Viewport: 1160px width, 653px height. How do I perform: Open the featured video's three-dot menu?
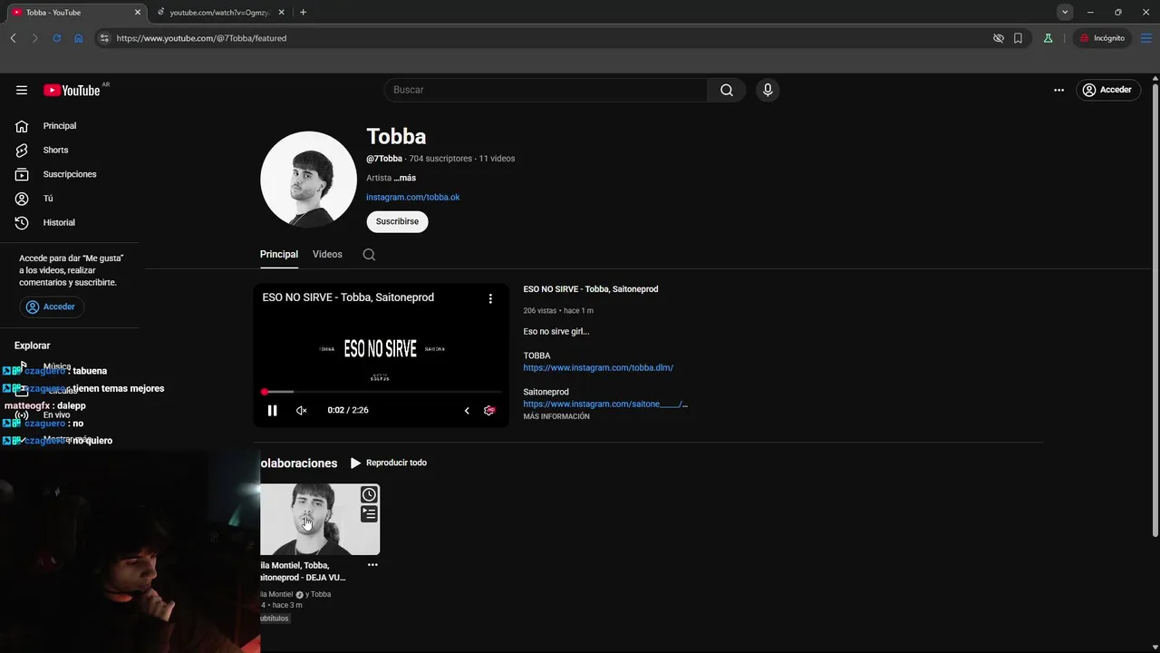click(490, 298)
